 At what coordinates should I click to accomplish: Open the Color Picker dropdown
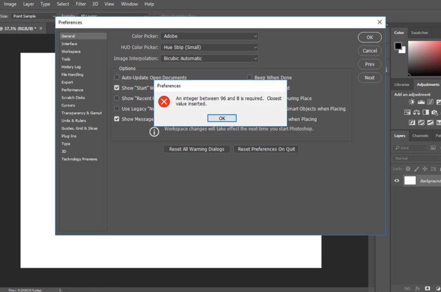coord(210,36)
